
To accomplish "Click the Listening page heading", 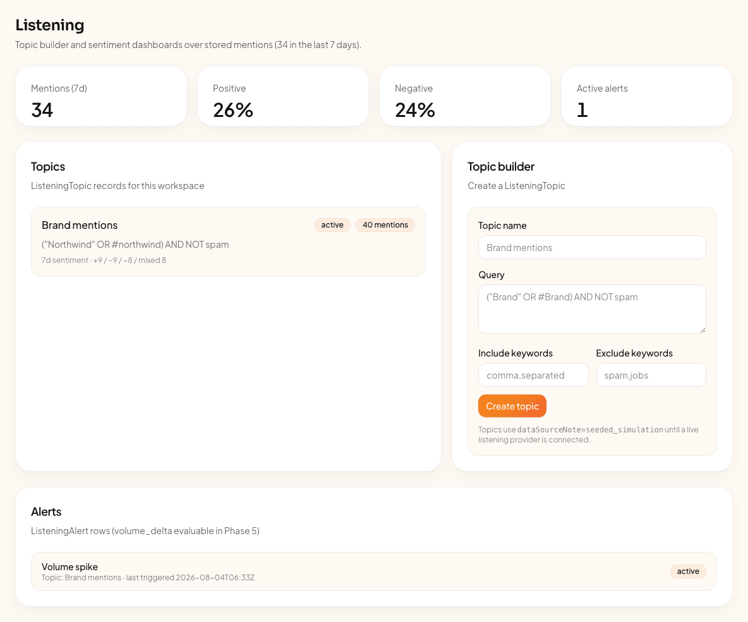I will pos(50,25).
